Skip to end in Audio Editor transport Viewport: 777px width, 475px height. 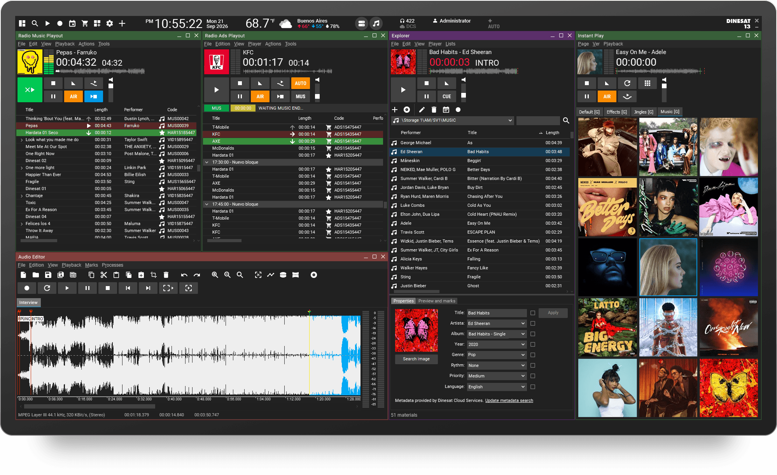pyautogui.click(x=148, y=288)
